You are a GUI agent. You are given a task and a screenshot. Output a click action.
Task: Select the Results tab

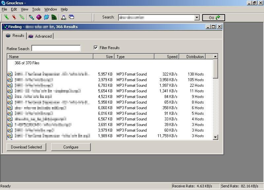tap(15, 36)
